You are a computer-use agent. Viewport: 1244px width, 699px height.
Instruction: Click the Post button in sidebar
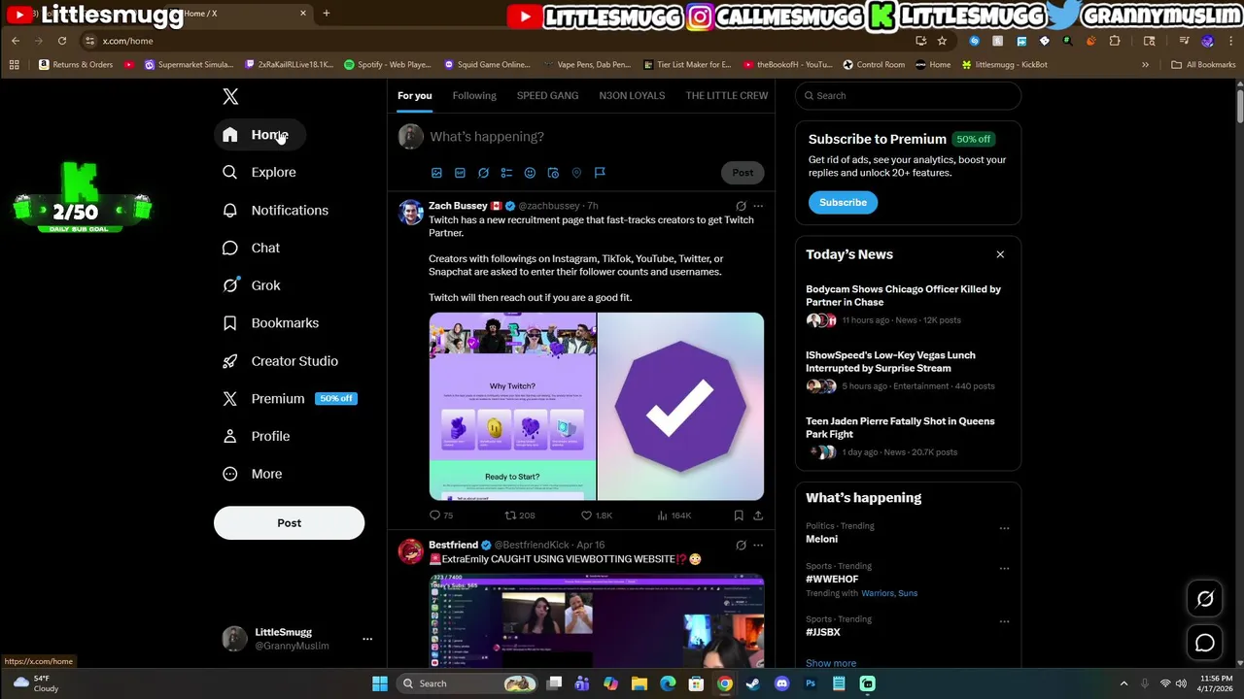point(289,523)
